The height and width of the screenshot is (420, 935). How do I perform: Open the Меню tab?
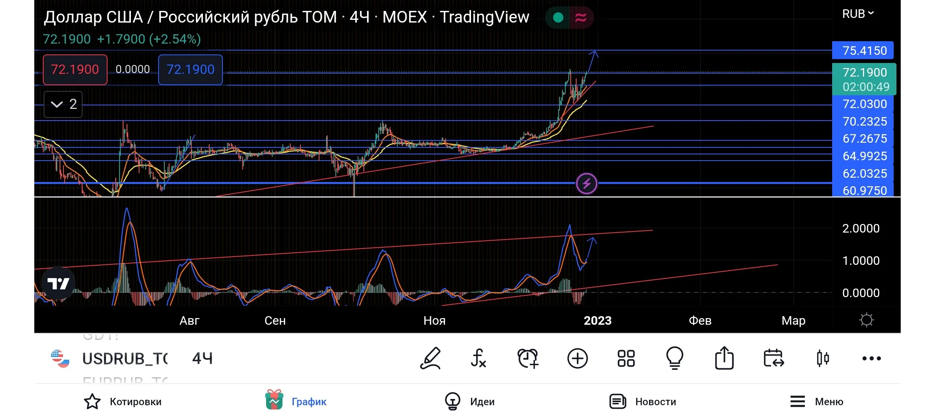tap(817, 401)
